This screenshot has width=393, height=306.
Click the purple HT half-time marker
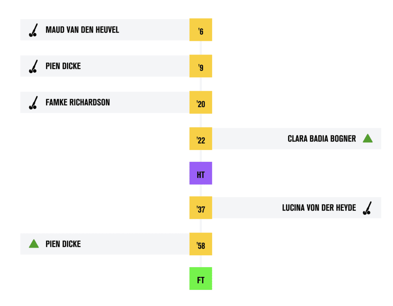[x=201, y=173]
